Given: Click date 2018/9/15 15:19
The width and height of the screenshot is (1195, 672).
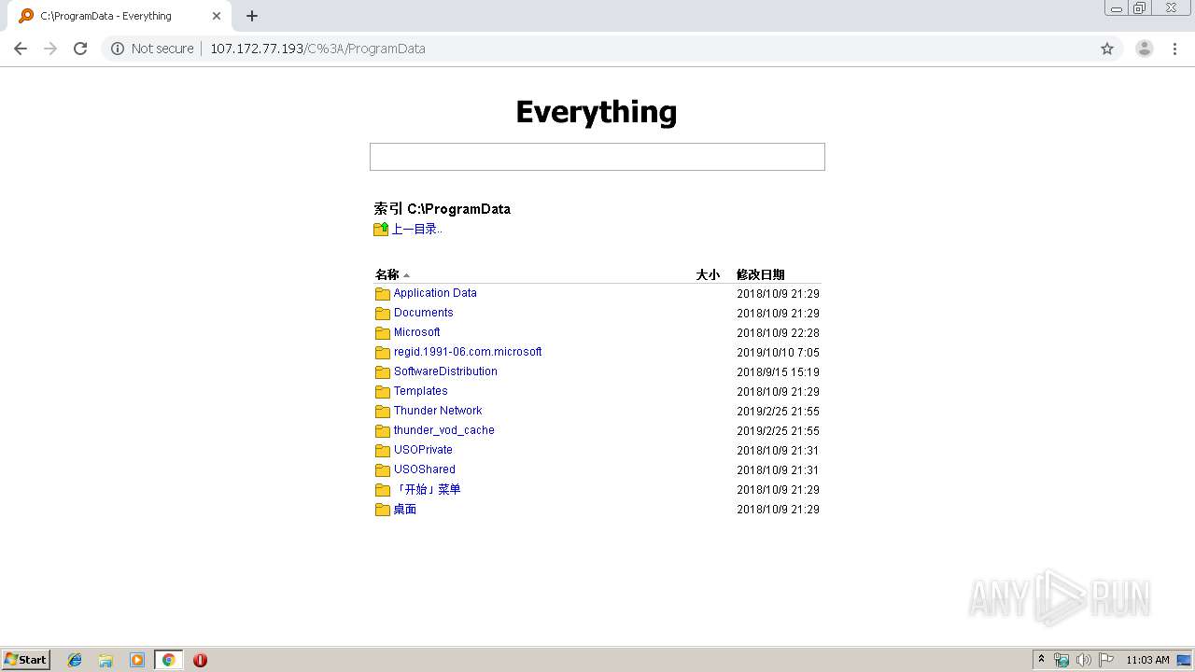Looking at the screenshot, I should click(x=779, y=371).
